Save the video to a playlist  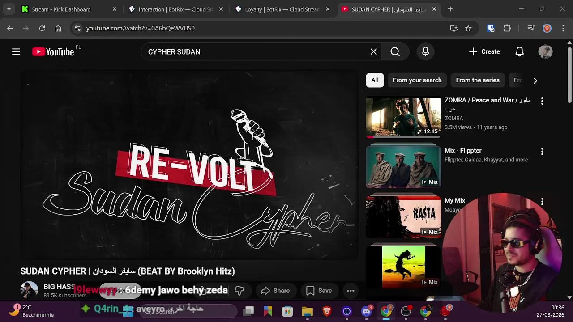[319, 291]
